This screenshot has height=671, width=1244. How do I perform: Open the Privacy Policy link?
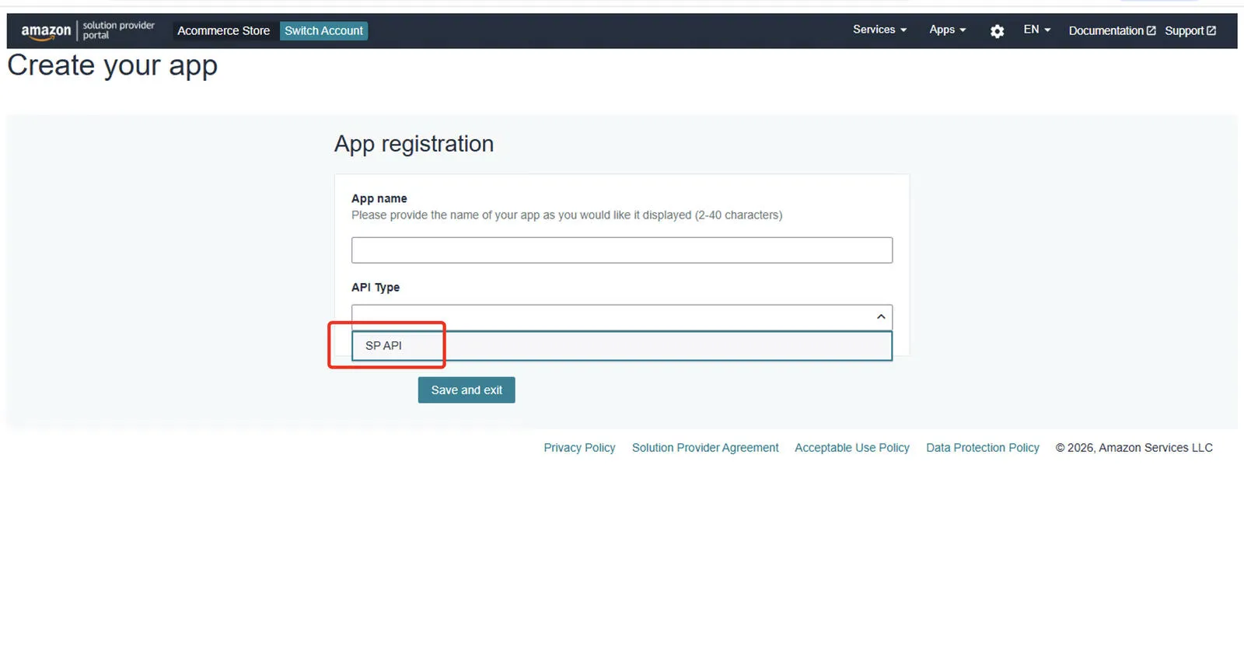pyautogui.click(x=579, y=447)
